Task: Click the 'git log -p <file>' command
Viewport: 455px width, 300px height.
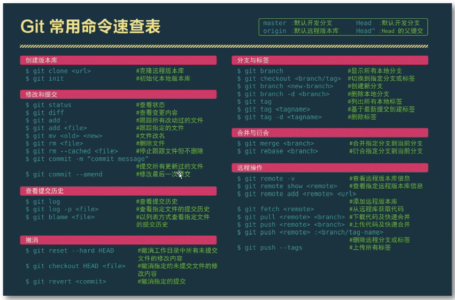Action: [62, 209]
